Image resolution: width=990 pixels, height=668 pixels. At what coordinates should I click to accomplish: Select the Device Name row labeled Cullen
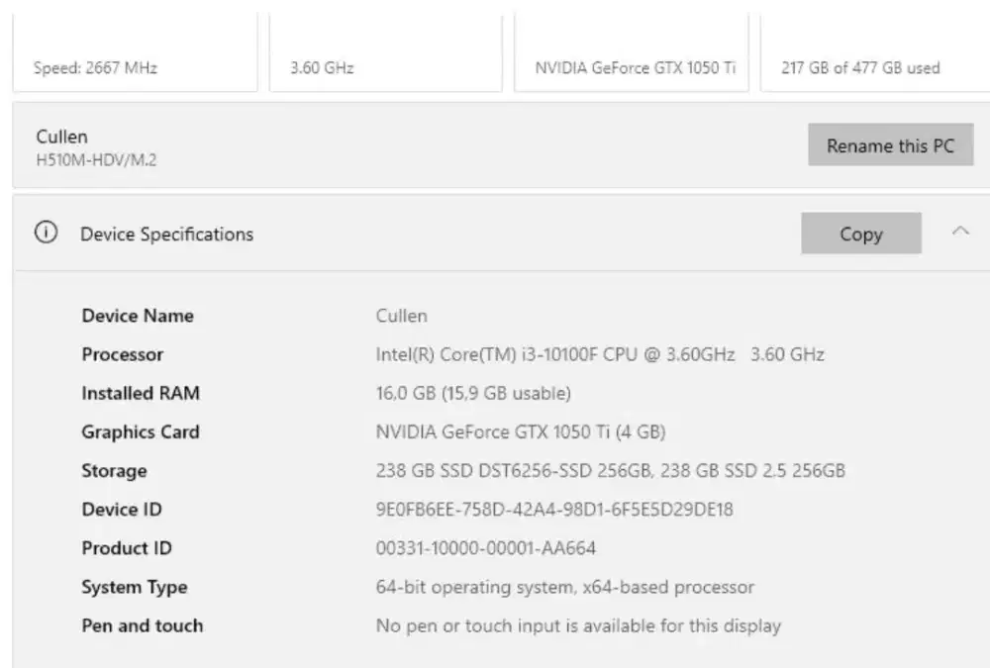pyautogui.click(x=401, y=316)
